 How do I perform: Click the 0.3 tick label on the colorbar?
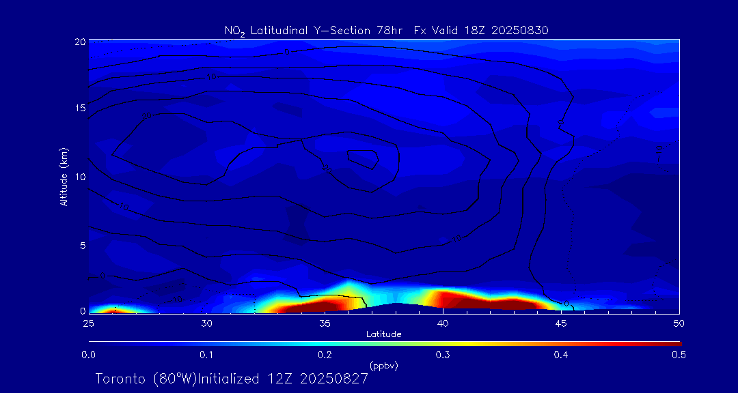click(x=443, y=355)
